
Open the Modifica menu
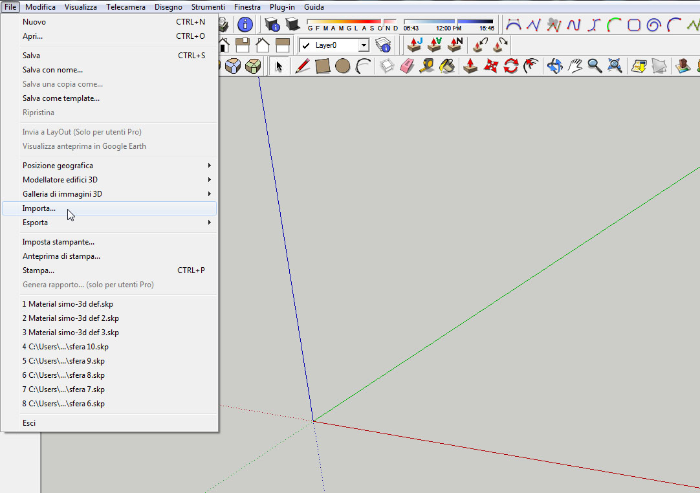click(x=40, y=6)
